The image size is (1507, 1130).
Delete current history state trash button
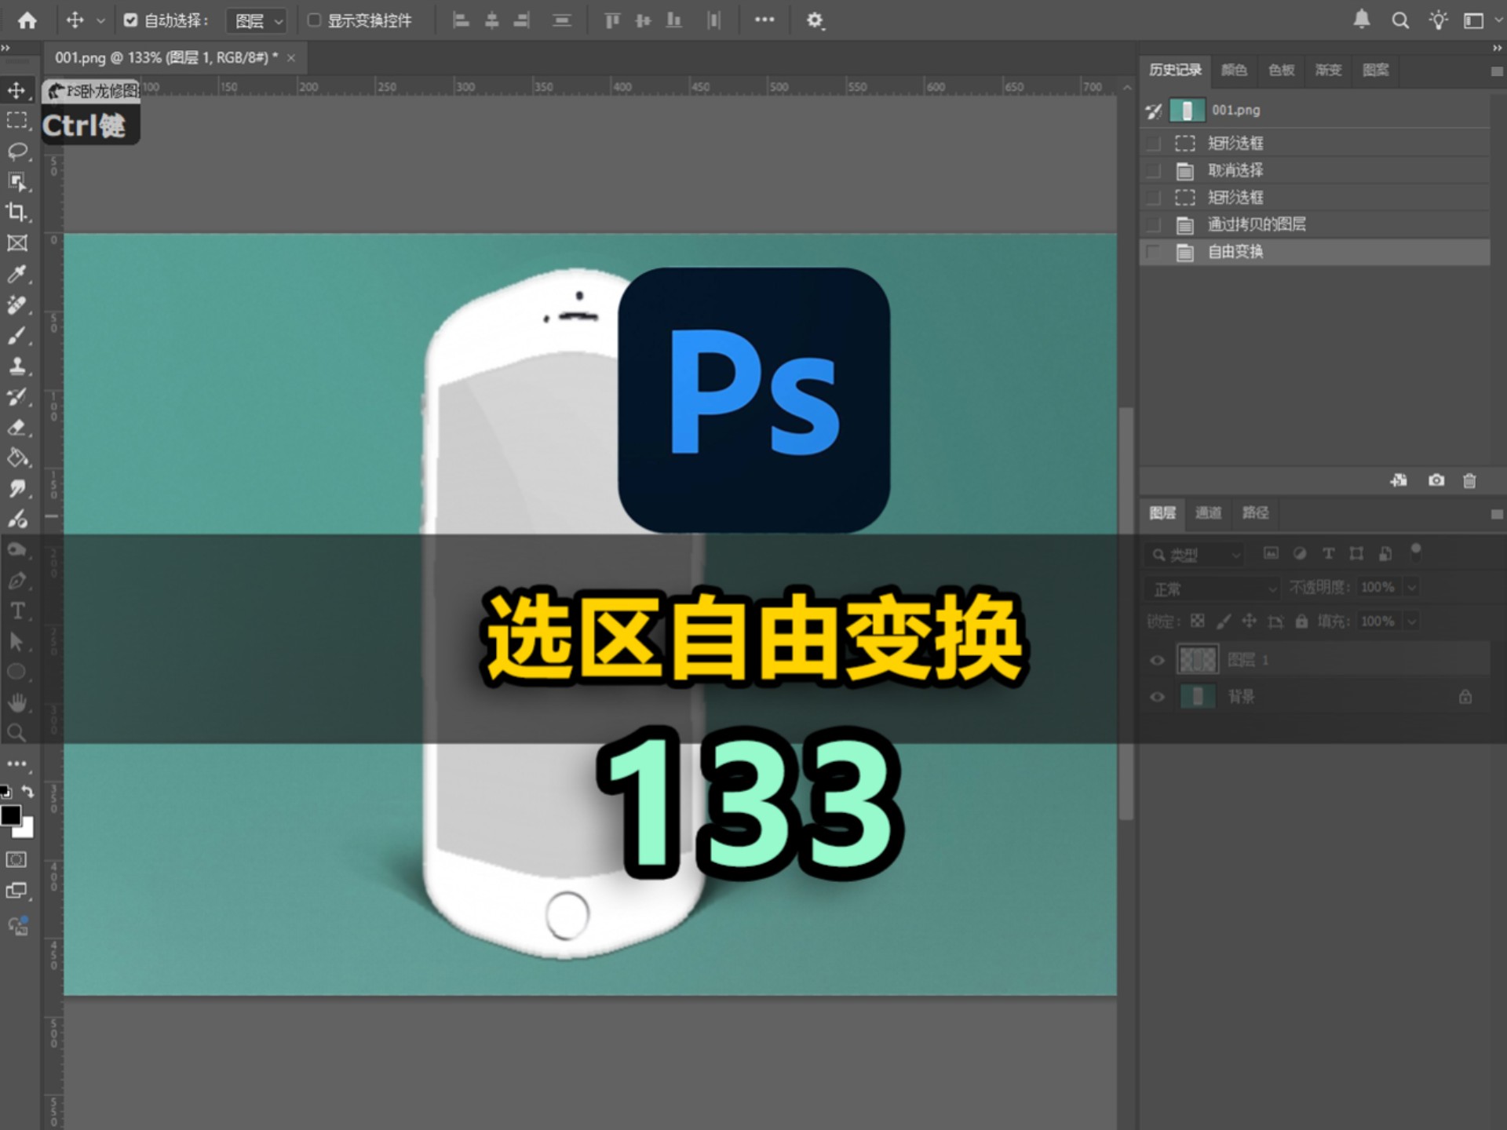pyautogui.click(x=1469, y=480)
